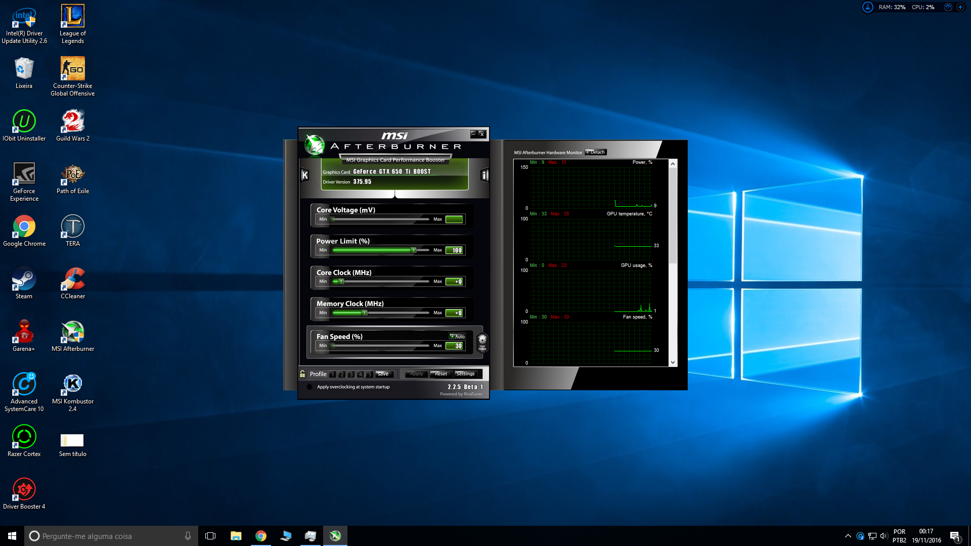Image resolution: width=971 pixels, height=546 pixels.
Task: Open the taskbar volume icon
Action: (884, 536)
